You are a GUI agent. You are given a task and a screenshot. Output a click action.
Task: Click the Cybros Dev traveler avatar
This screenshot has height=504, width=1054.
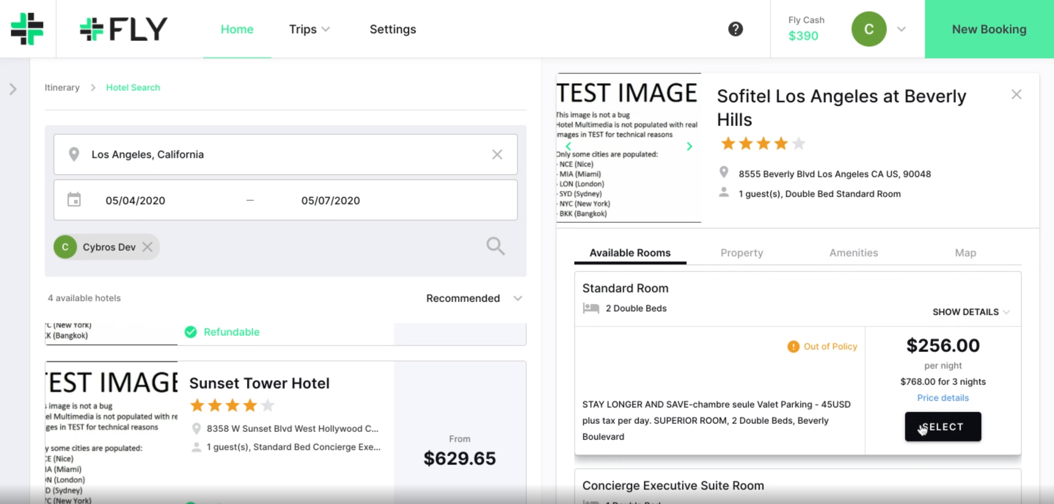[65, 247]
